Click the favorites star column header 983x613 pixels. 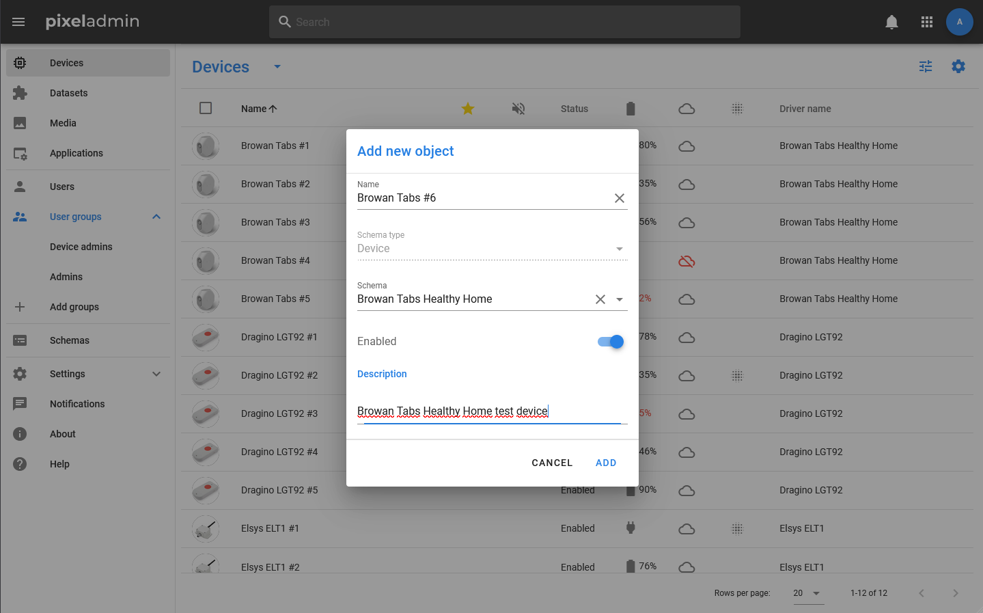pyautogui.click(x=468, y=109)
